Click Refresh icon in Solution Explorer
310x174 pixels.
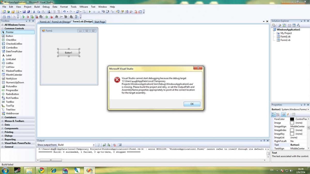coord(284,25)
